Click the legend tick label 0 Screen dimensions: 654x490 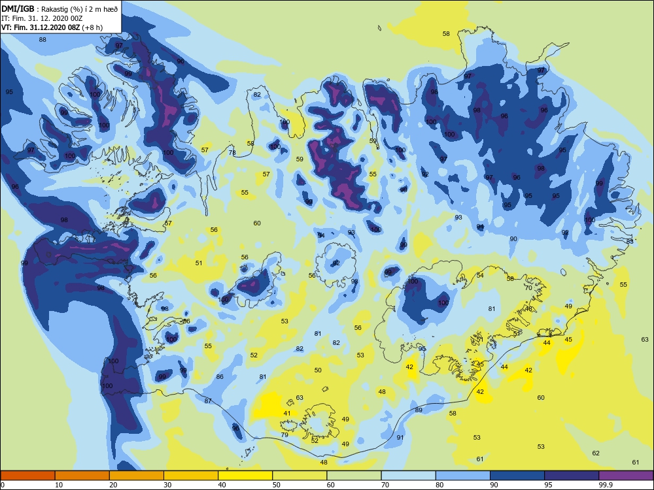[x=3, y=485]
